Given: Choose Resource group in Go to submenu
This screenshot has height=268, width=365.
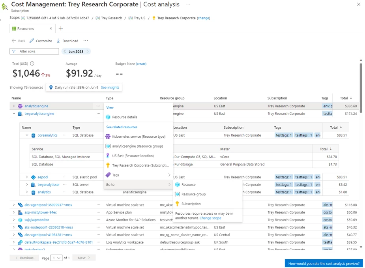Looking at the screenshot, I should tap(193, 194).
